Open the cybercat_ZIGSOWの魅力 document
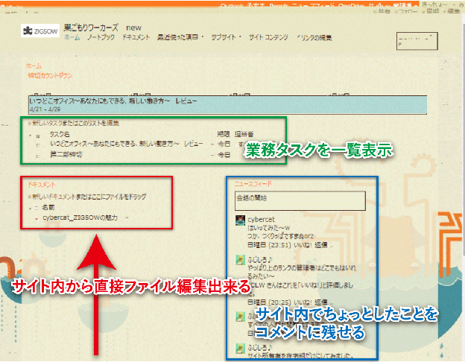 (x=80, y=217)
